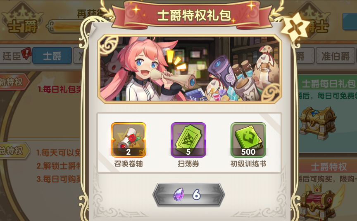357x221 pixels.
Task: Switch to the 准伯爵 tab
Action: click(x=336, y=56)
